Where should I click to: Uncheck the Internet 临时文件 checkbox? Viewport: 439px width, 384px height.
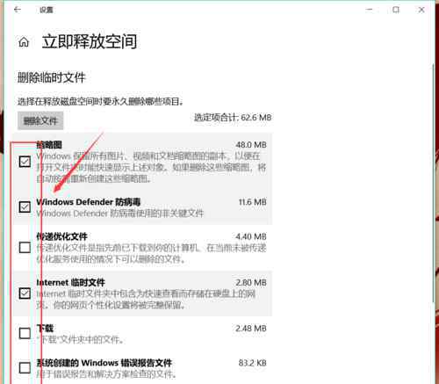tap(25, 293)
